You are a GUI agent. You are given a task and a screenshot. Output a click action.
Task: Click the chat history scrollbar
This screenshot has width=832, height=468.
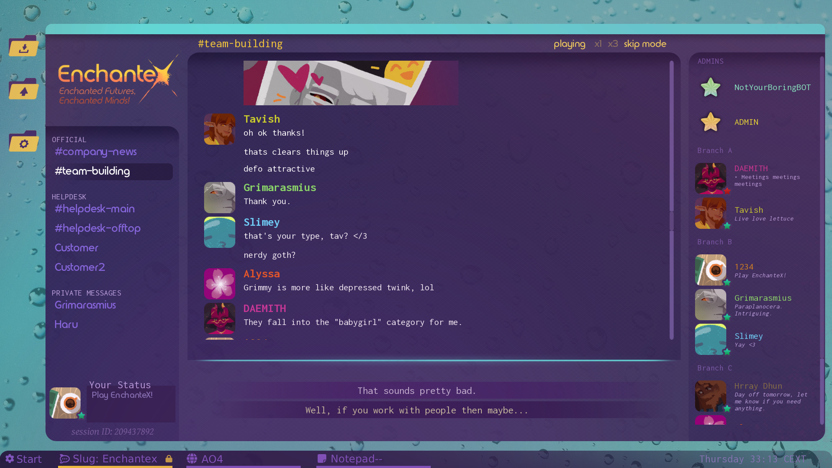(x=672, y=199)
